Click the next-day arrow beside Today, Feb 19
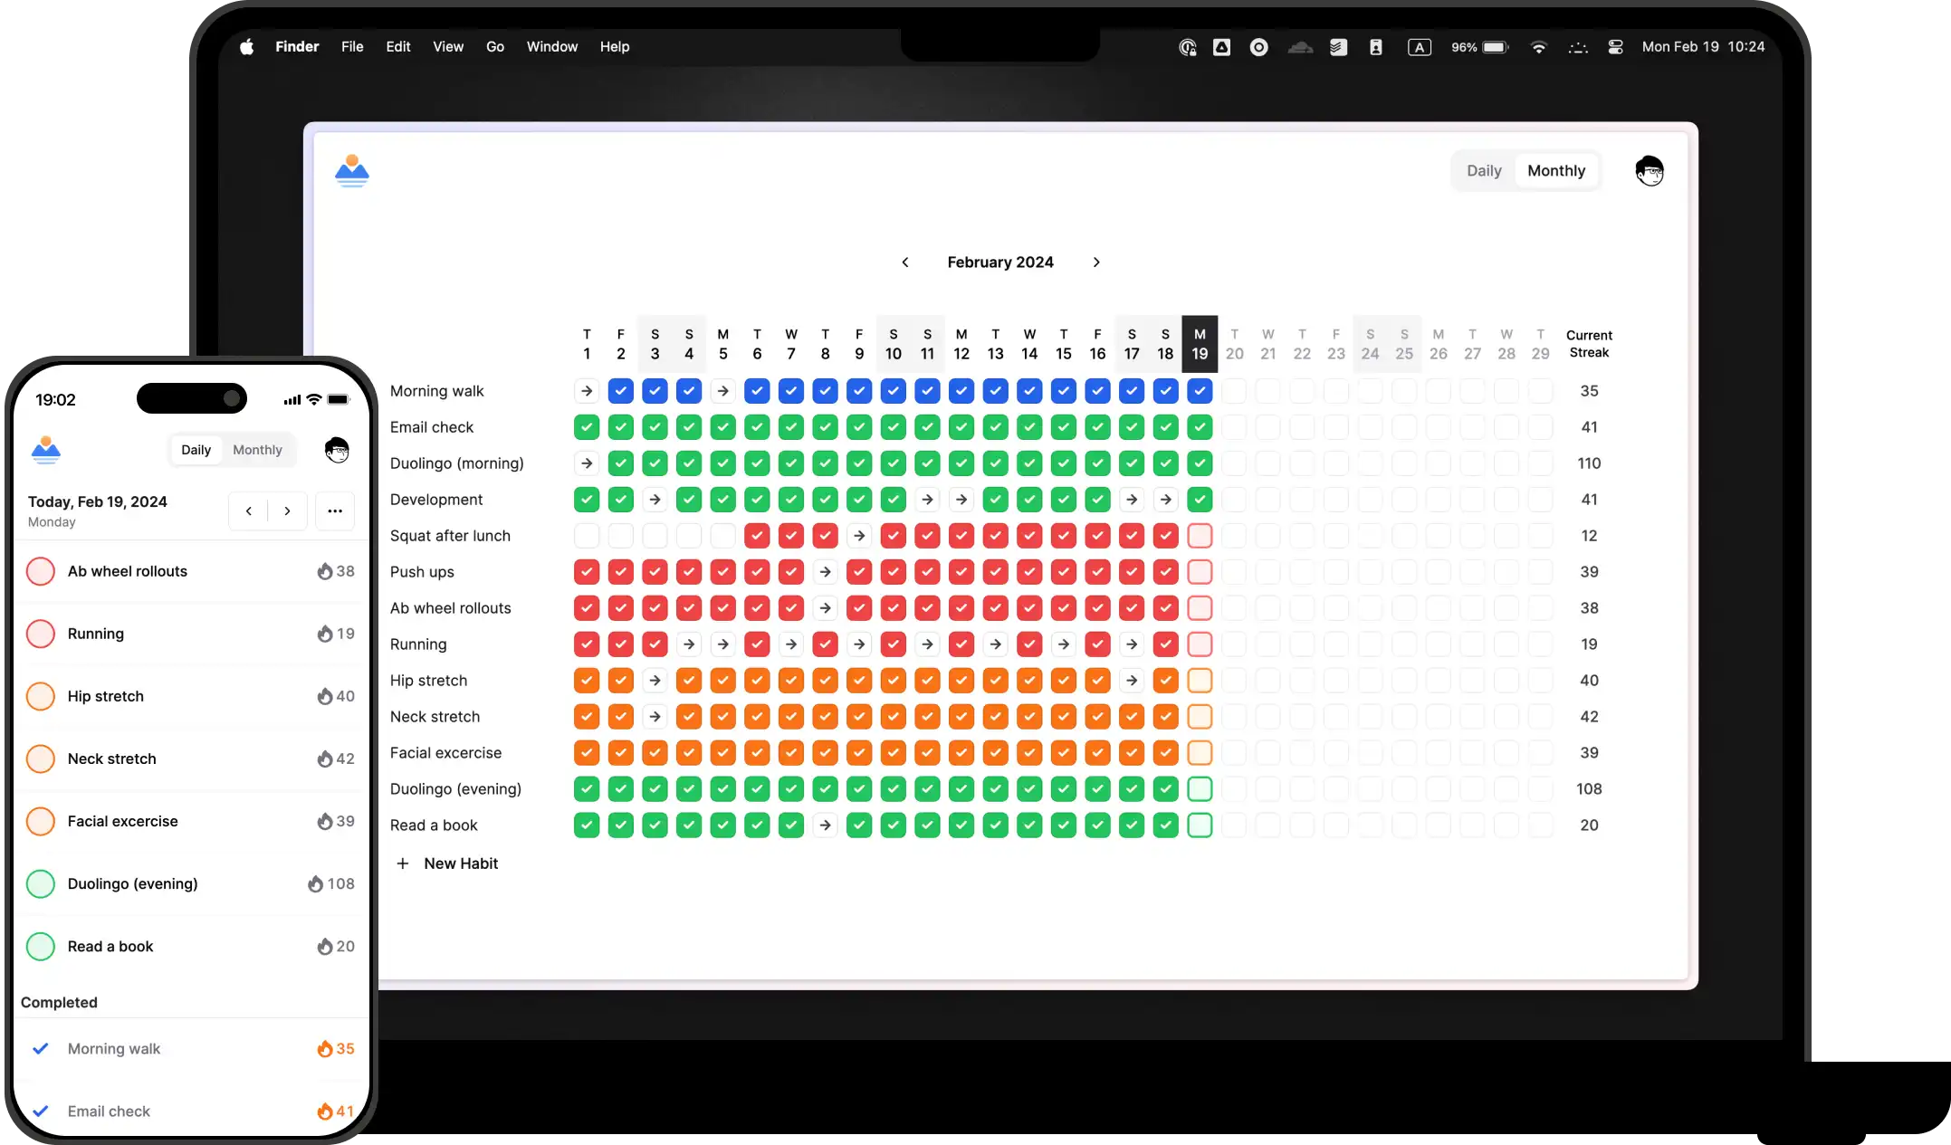This screenshot has height=1145, width=1951. [287, 510]
